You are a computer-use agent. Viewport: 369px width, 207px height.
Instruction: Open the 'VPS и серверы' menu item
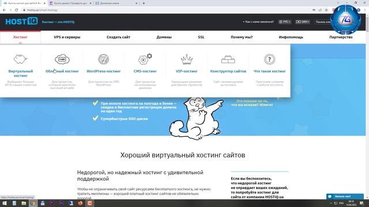[x=67, y=37]
